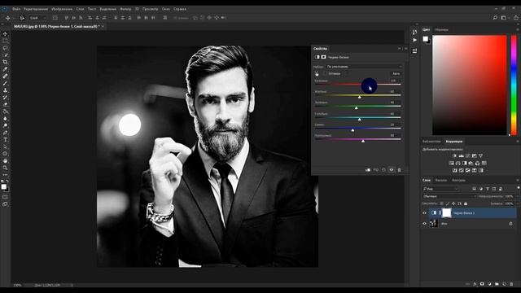Open the File menu
The height and width of the screenshot is (293, 521).
pos(16,9)
